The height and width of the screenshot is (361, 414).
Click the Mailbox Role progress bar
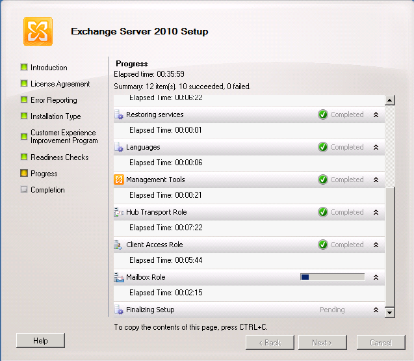pos(332,277)
